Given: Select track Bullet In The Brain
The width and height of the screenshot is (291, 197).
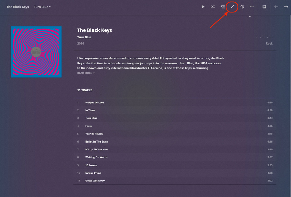Looking at the screenshot, I should point(97,141).
